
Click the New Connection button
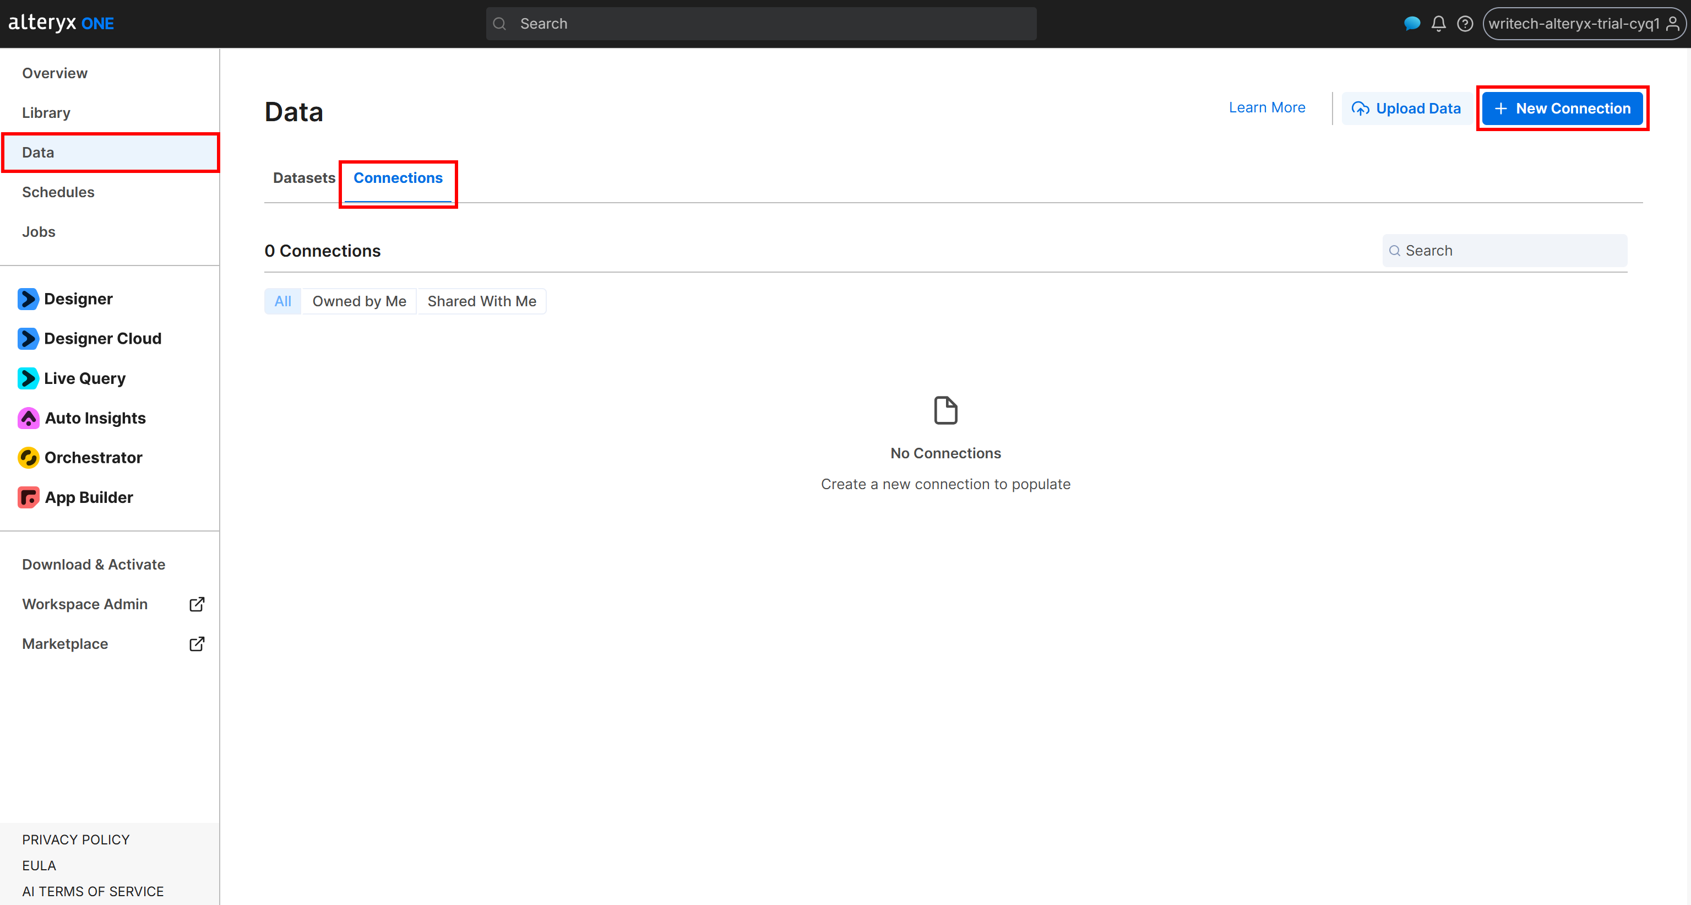1562,109
